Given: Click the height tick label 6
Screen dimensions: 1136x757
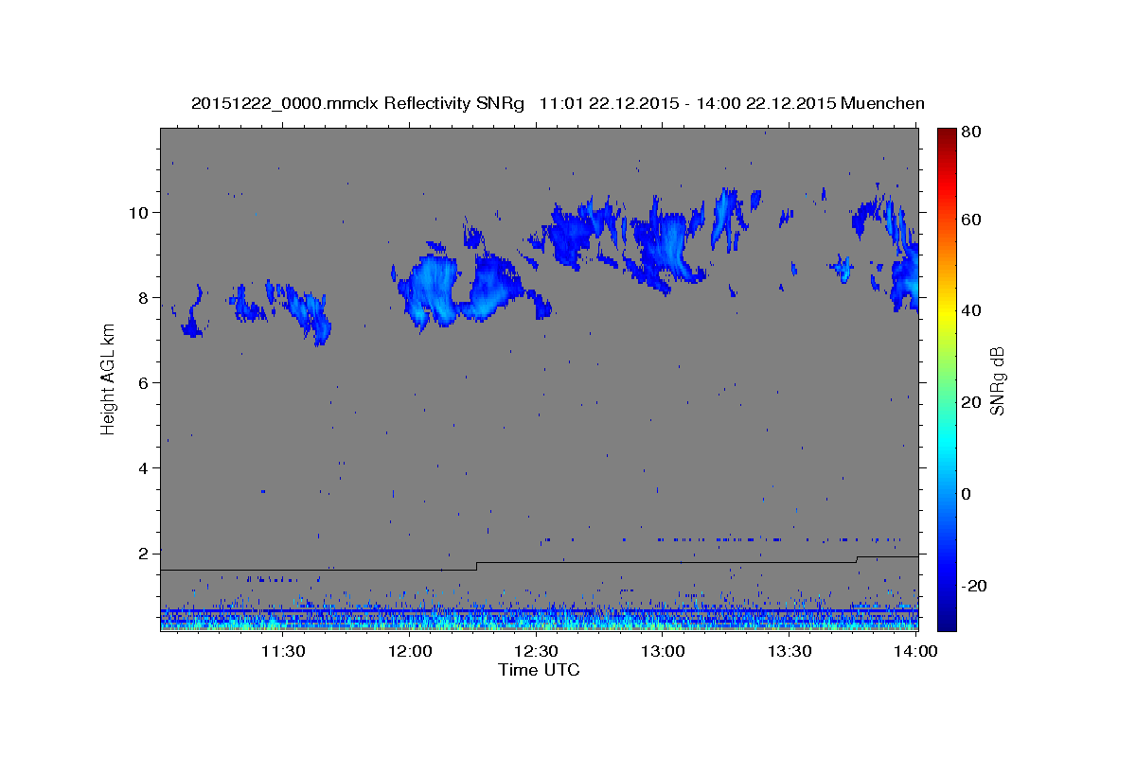Looking at the screenshot, I should pyautogui.click(x=145, y=383).
